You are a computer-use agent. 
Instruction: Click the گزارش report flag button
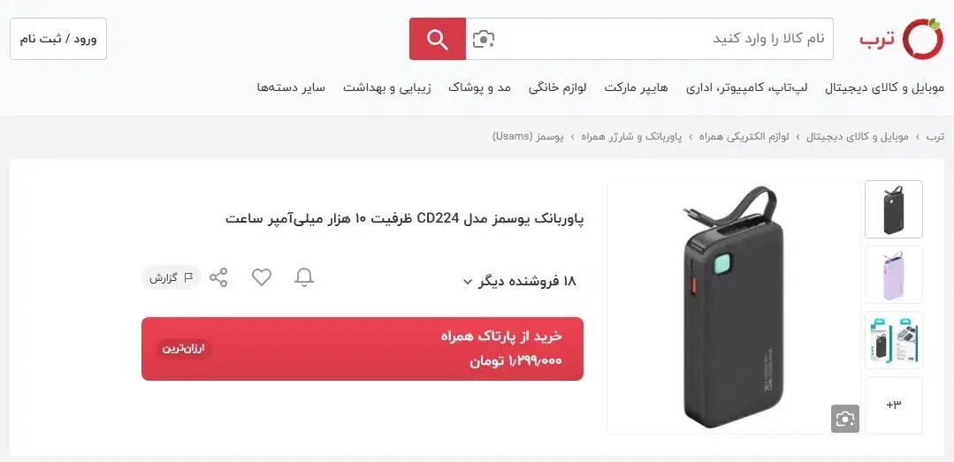click(172, 277)
